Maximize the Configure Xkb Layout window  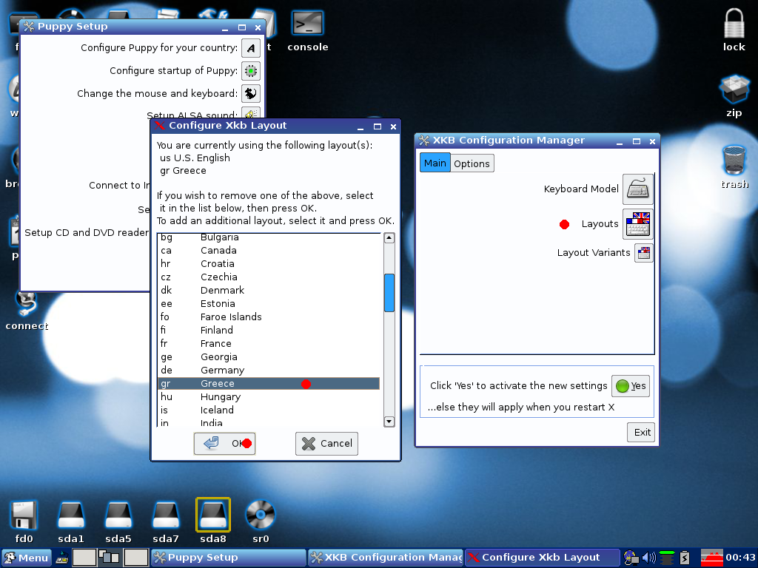[x=378, y=126]
